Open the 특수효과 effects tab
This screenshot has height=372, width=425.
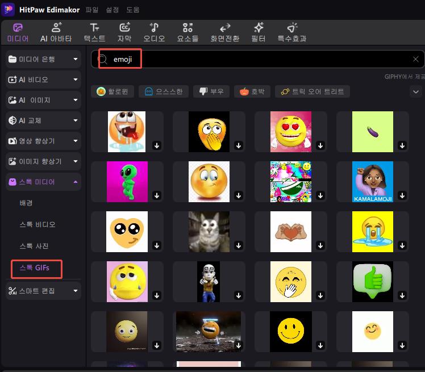tap(292, 32)
